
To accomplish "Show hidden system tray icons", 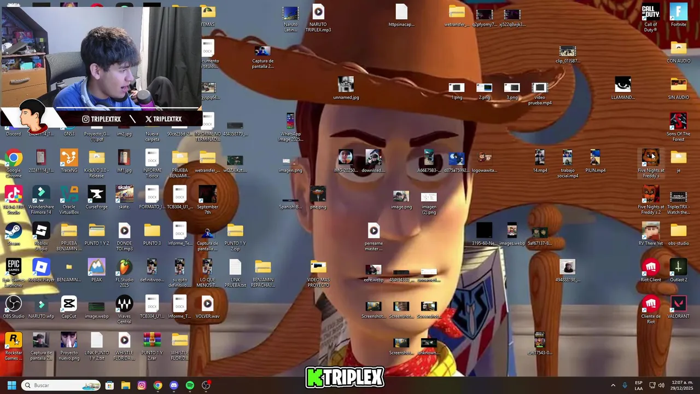I will pyautogui.click(x=612, y=385).
